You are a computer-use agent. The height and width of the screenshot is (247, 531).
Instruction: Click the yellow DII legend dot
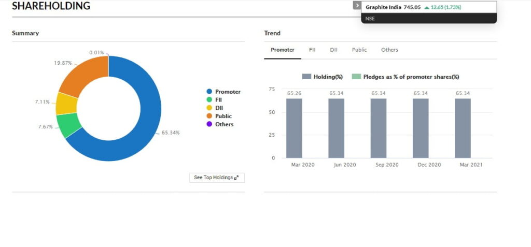[209, 108]
